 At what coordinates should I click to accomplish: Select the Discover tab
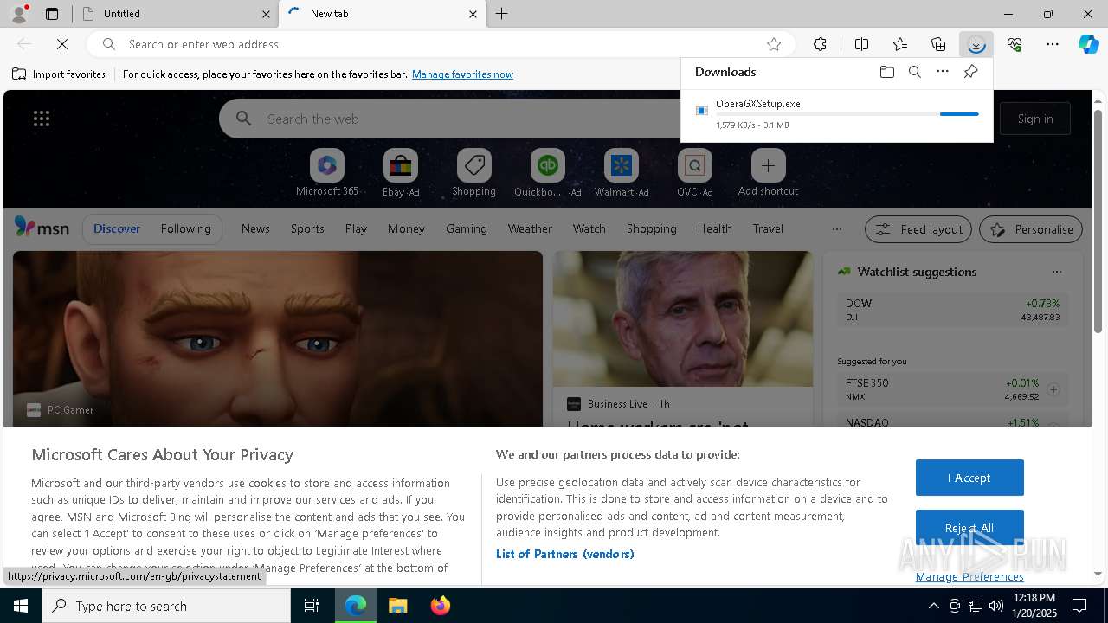pyautogui.click(x=117, y=228)
